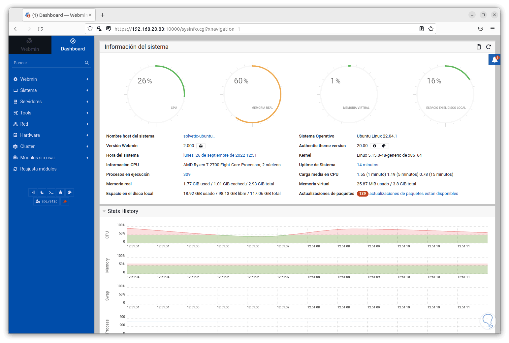Screen dimensions: 509x343
Task: Click the Hardware disk icon
Action: coord(16,135)
